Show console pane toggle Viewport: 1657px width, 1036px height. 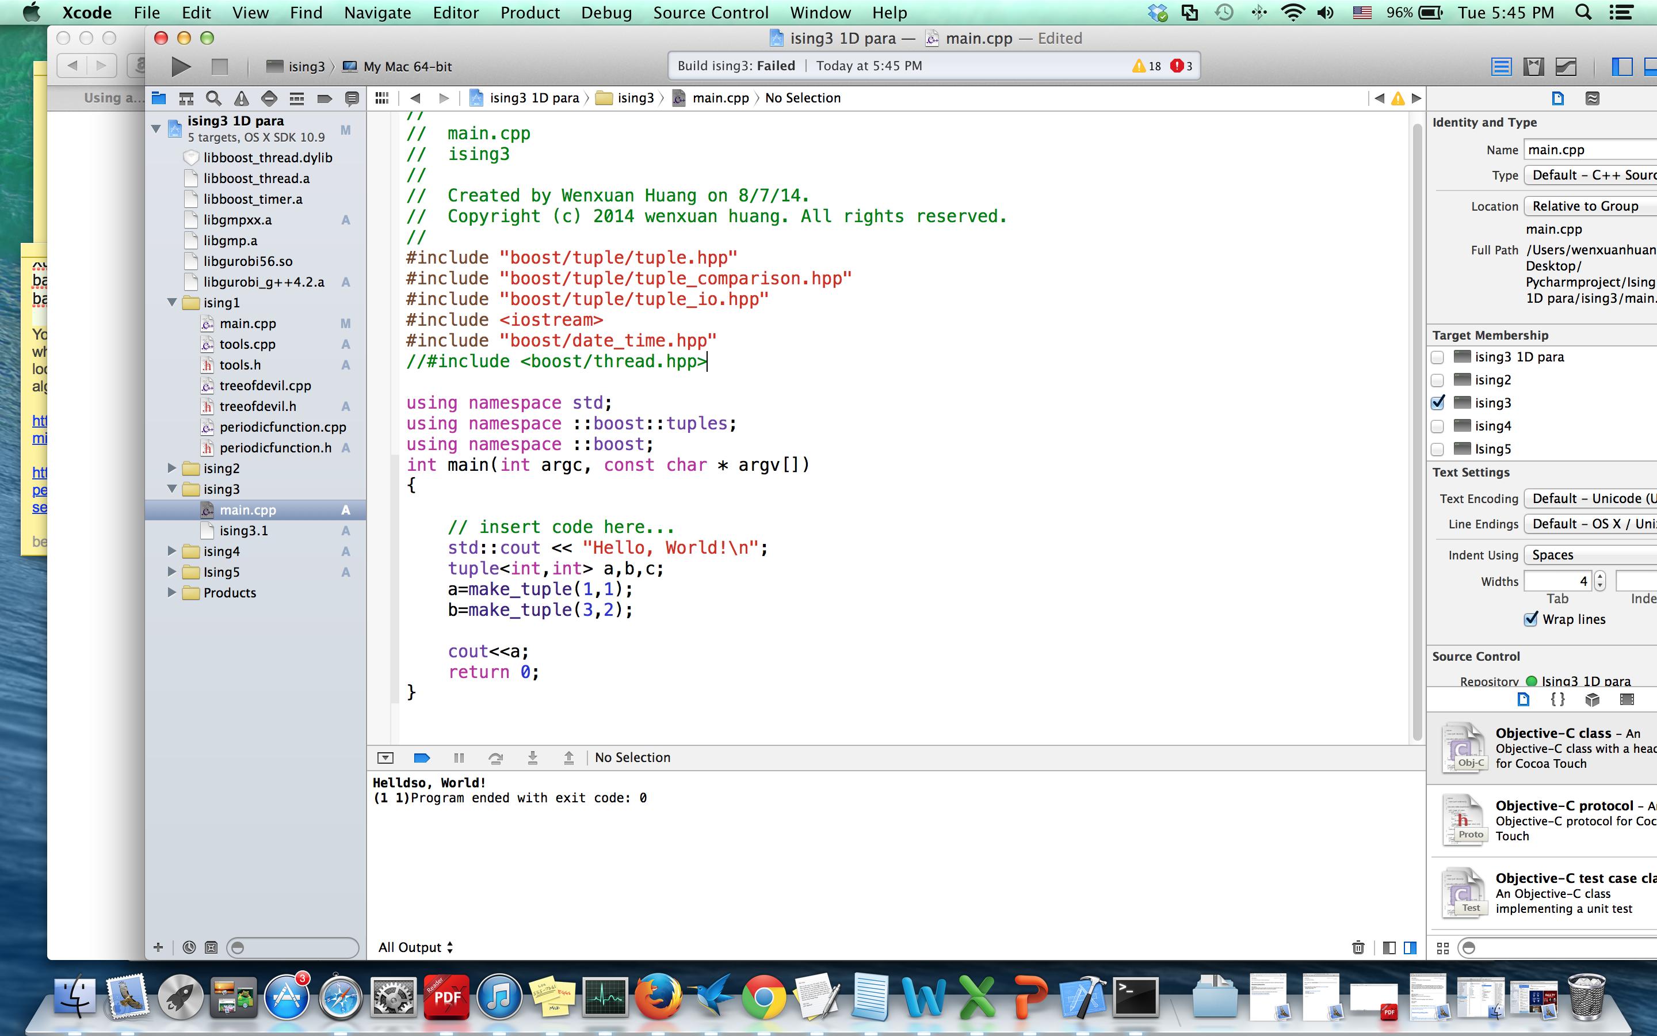1411,947
